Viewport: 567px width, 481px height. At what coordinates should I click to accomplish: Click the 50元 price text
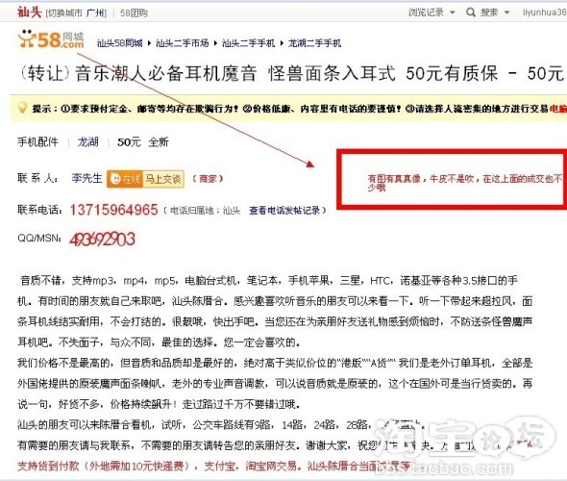coord(129,141)
